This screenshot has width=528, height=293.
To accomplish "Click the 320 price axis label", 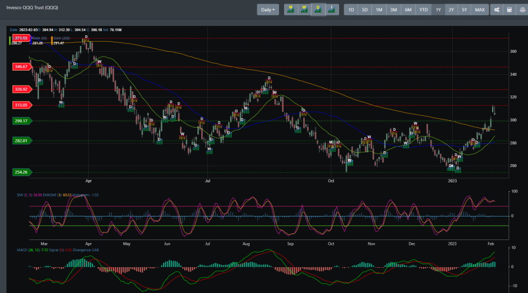I will [513, 97].
